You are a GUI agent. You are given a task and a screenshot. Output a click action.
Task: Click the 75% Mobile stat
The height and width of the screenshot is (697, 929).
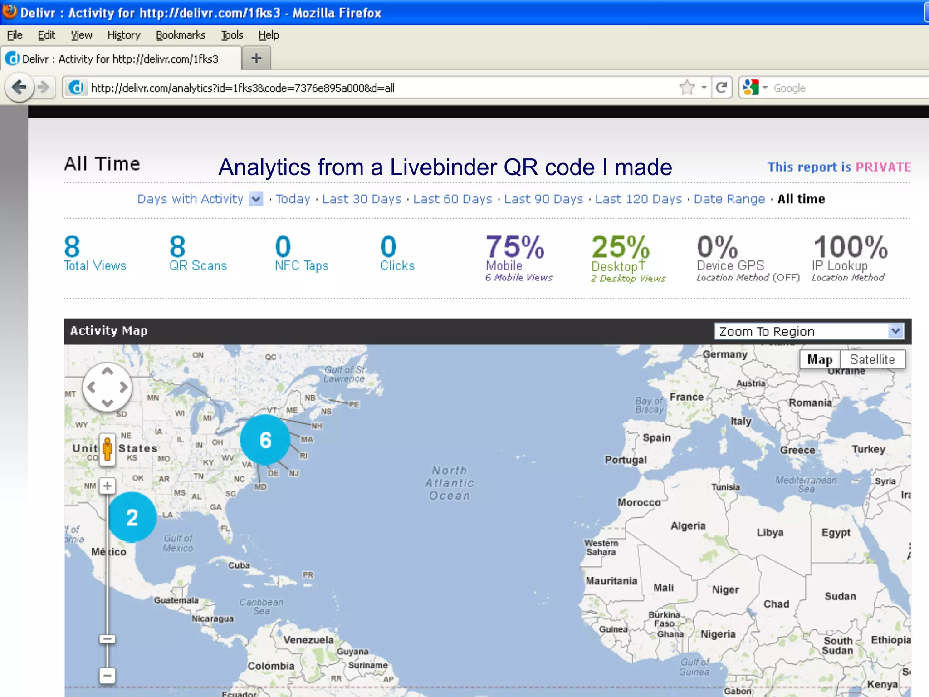518,257
